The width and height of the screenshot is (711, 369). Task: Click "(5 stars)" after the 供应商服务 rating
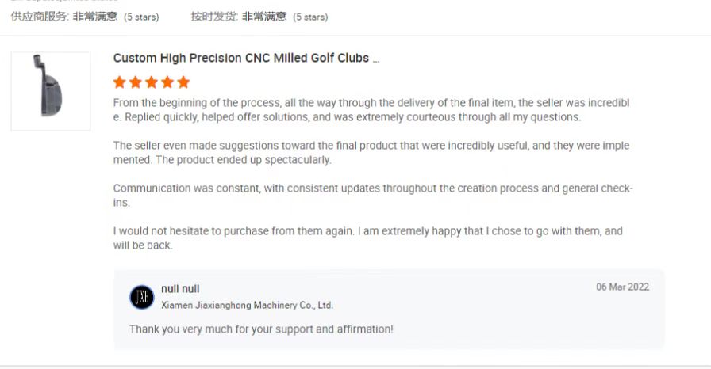(x=141, y=17)
